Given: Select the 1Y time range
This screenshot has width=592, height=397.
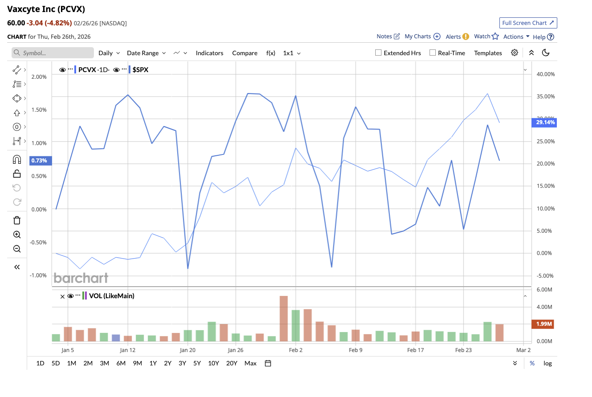Looking at the screenshot, I should [x=153, y=363].
